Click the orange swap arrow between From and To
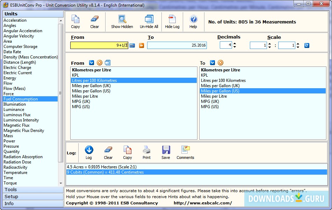 coord(142,45)
